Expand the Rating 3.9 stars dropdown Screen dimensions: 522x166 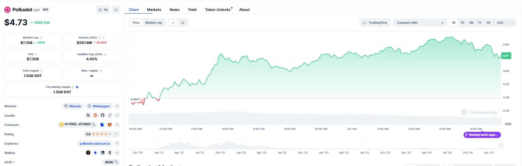pyautogui.click(x=117, y=134)
